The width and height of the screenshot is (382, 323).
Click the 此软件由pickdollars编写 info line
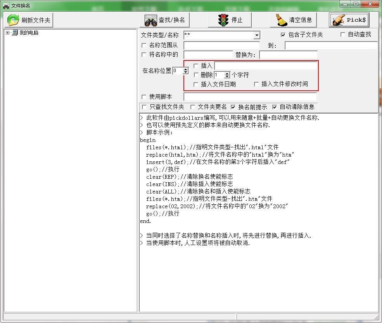coord(230,118)
